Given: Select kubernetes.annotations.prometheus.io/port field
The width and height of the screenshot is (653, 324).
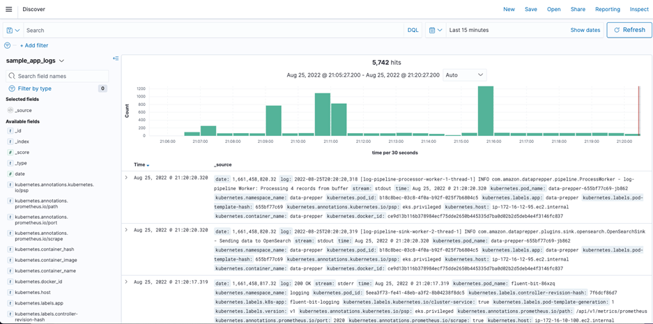Looking at the screenshot, I should [41, 219].
